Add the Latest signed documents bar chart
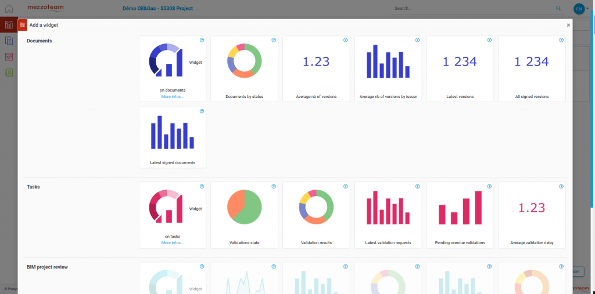595x294 pixels. [x=173, y=137]
